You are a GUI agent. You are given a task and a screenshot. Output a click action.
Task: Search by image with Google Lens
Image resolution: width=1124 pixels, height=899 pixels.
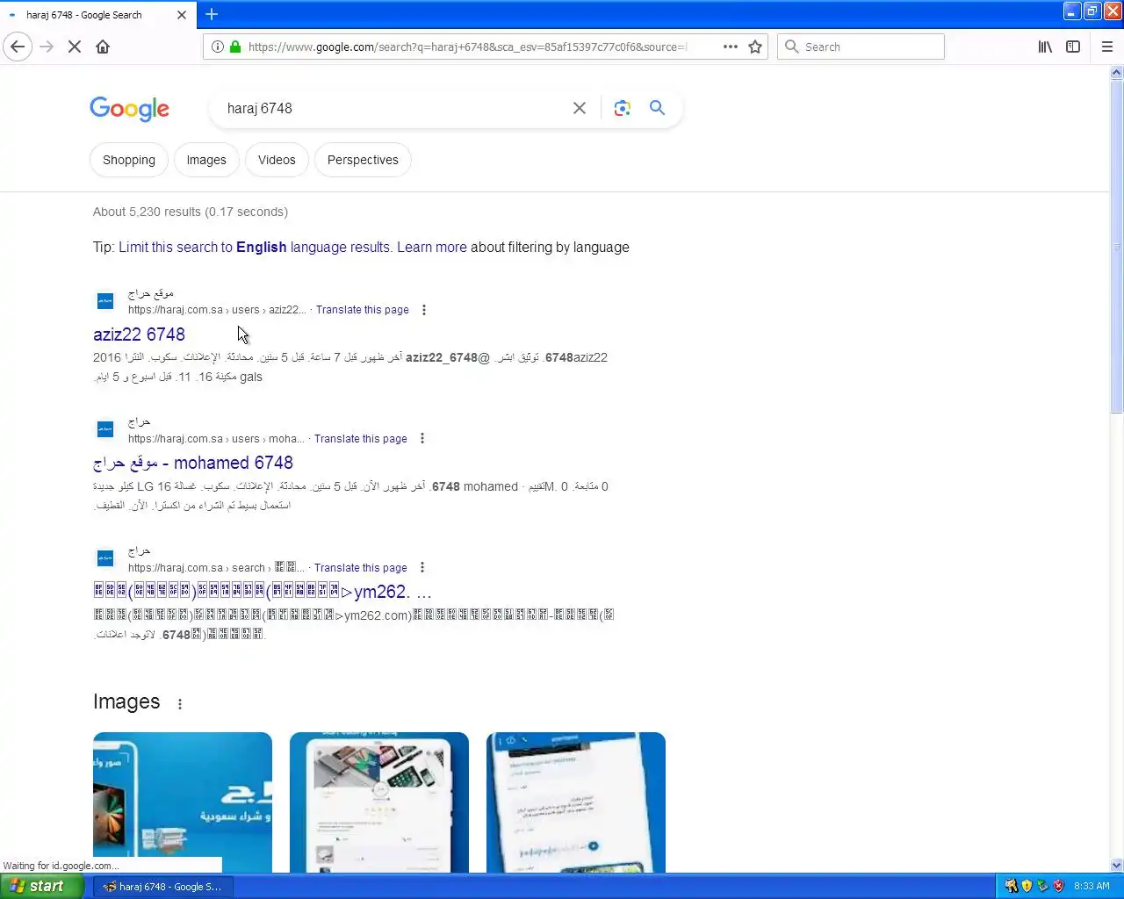(x=623, y=108)
